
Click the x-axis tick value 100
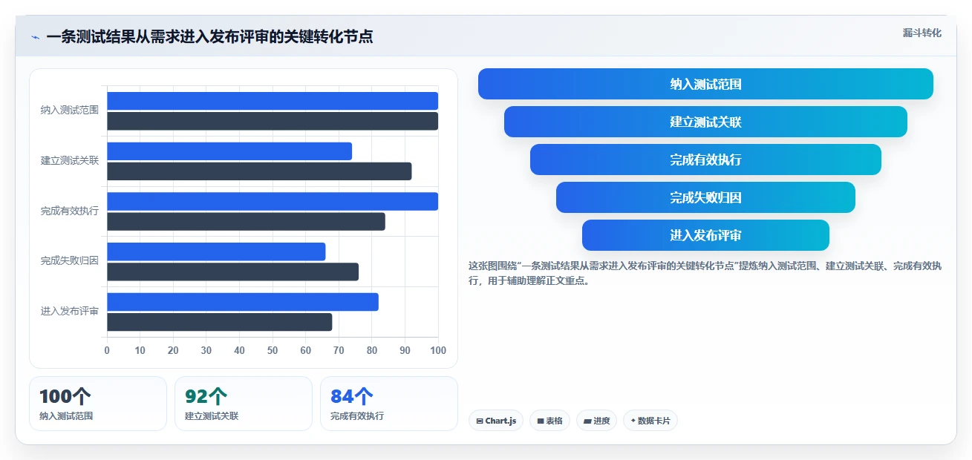[438, 350]
